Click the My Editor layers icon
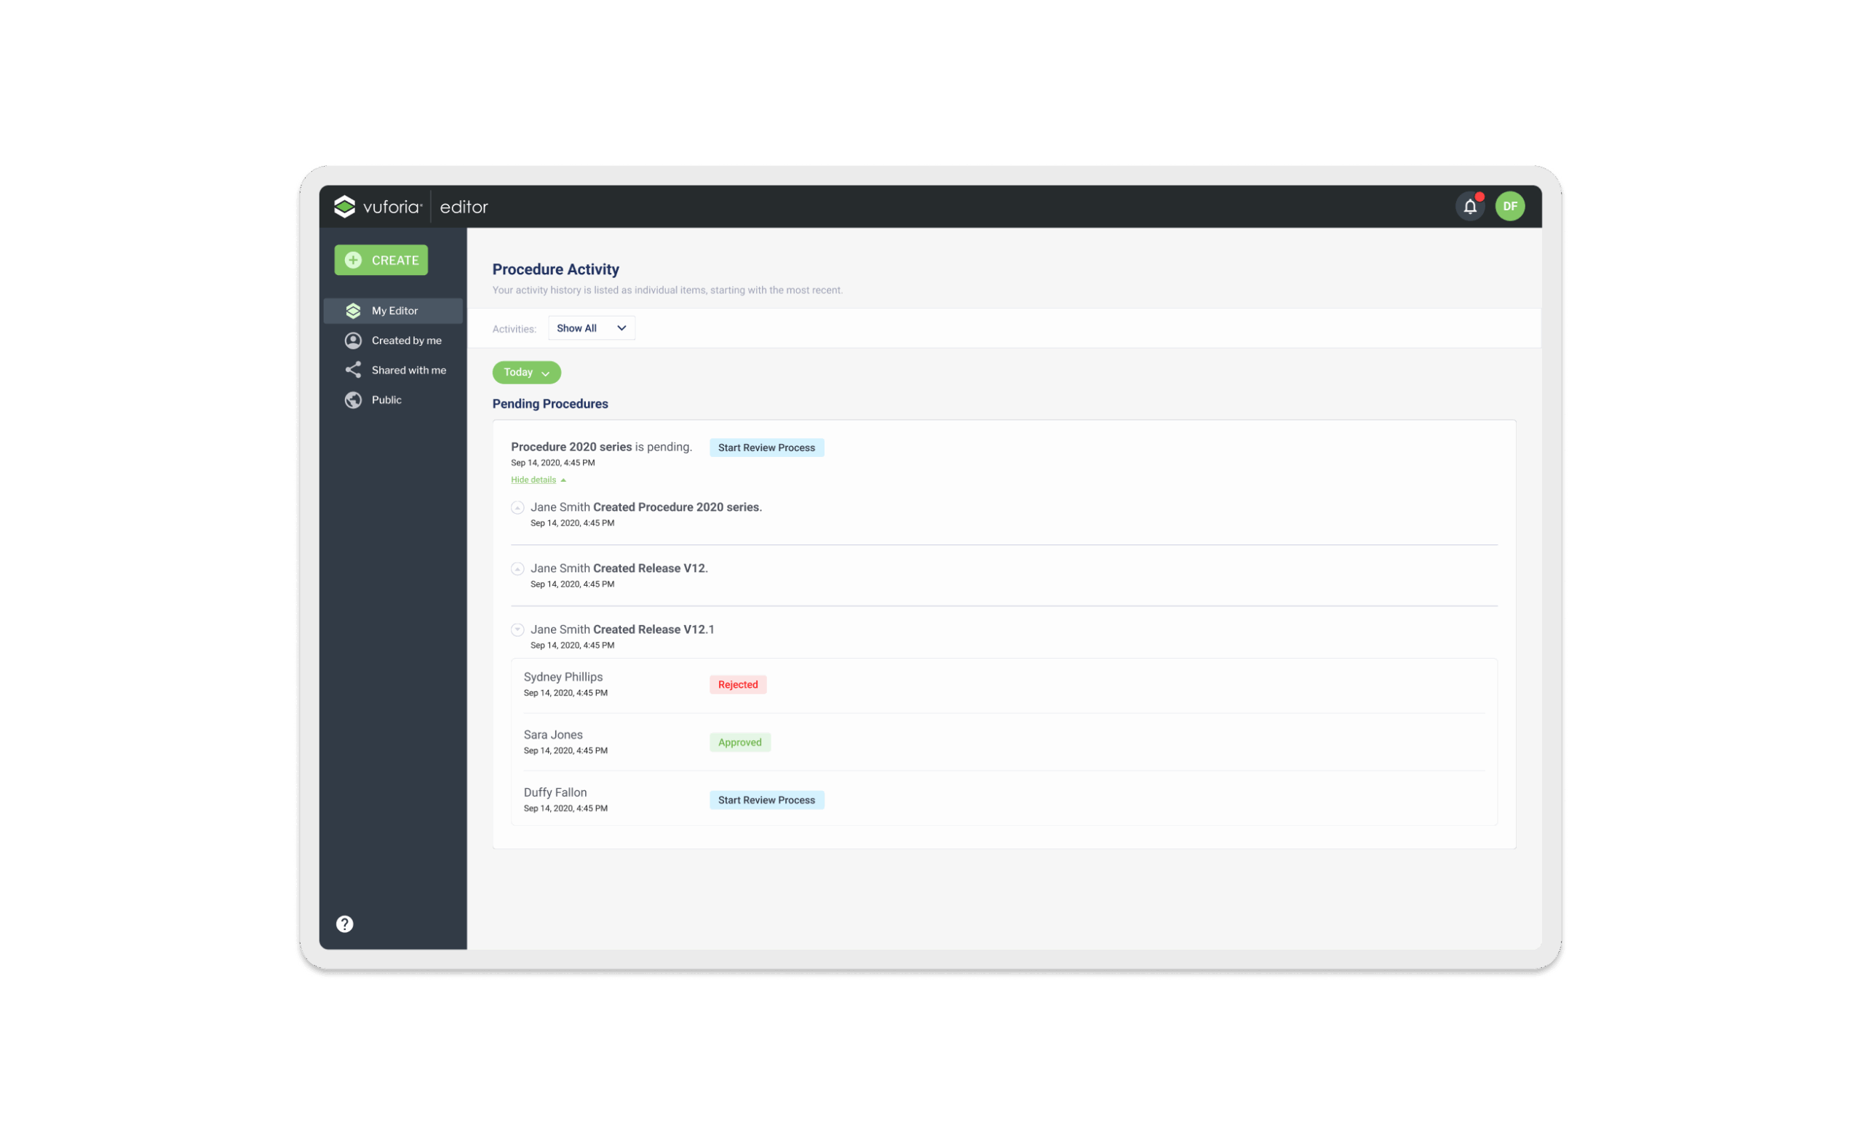The width and height of the screenshot is (1863, 1136). (353, 311)
